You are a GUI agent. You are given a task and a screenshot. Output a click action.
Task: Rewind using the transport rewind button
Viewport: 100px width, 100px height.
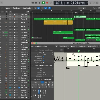click(x=33, y=3)
